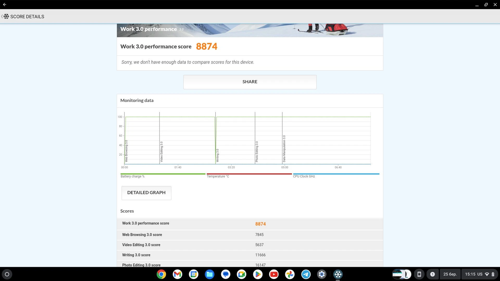Image resolution: width=500 pixels, height=281 pixels.
Task: Select the Writing 3.0 marker on graph
Action: coord(217,156)
